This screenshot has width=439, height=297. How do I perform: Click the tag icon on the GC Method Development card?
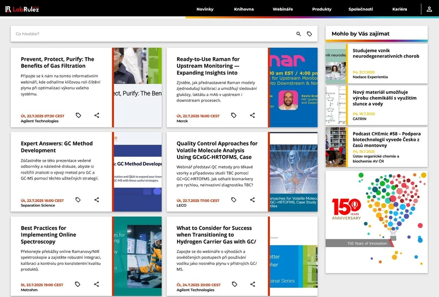click(78, 200)
